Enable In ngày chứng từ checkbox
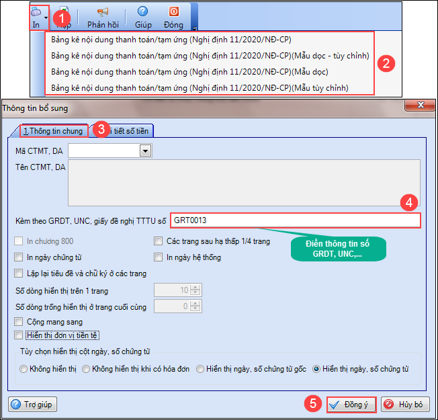This screenshot has height=420, width=438. click(x=18, y=257)
